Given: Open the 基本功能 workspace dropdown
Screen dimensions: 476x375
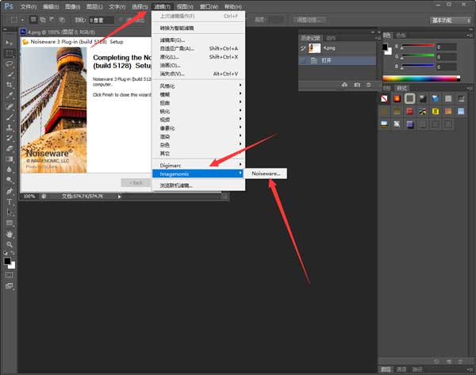Looking at the screenshot, I should [x=450, y=21].
